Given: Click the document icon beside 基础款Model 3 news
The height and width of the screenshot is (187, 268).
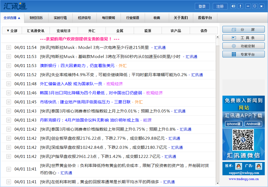Looking at the screenshot, I should [x=9, y=56].
